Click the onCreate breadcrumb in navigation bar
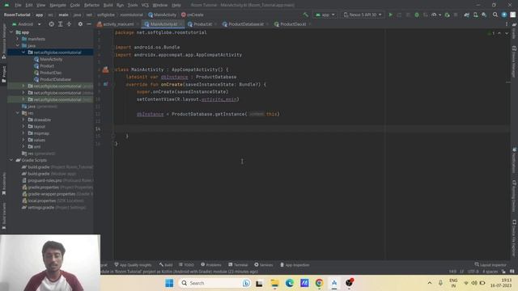 (193, 15)
